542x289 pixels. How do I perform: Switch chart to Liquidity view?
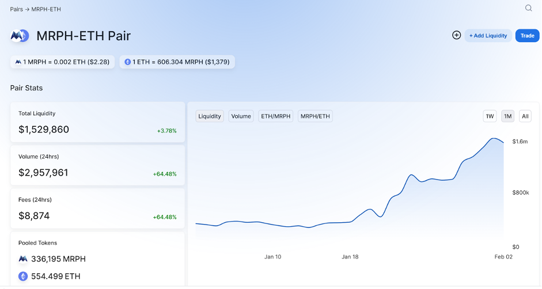pos(210,116)
